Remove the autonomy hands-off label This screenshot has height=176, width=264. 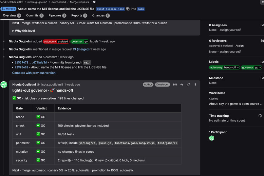tap(238, 68)
